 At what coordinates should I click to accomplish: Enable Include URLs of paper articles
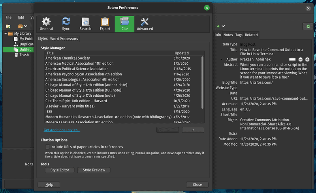tap(47, 147)
